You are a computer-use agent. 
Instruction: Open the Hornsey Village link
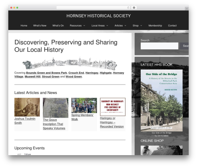point(119,73)
